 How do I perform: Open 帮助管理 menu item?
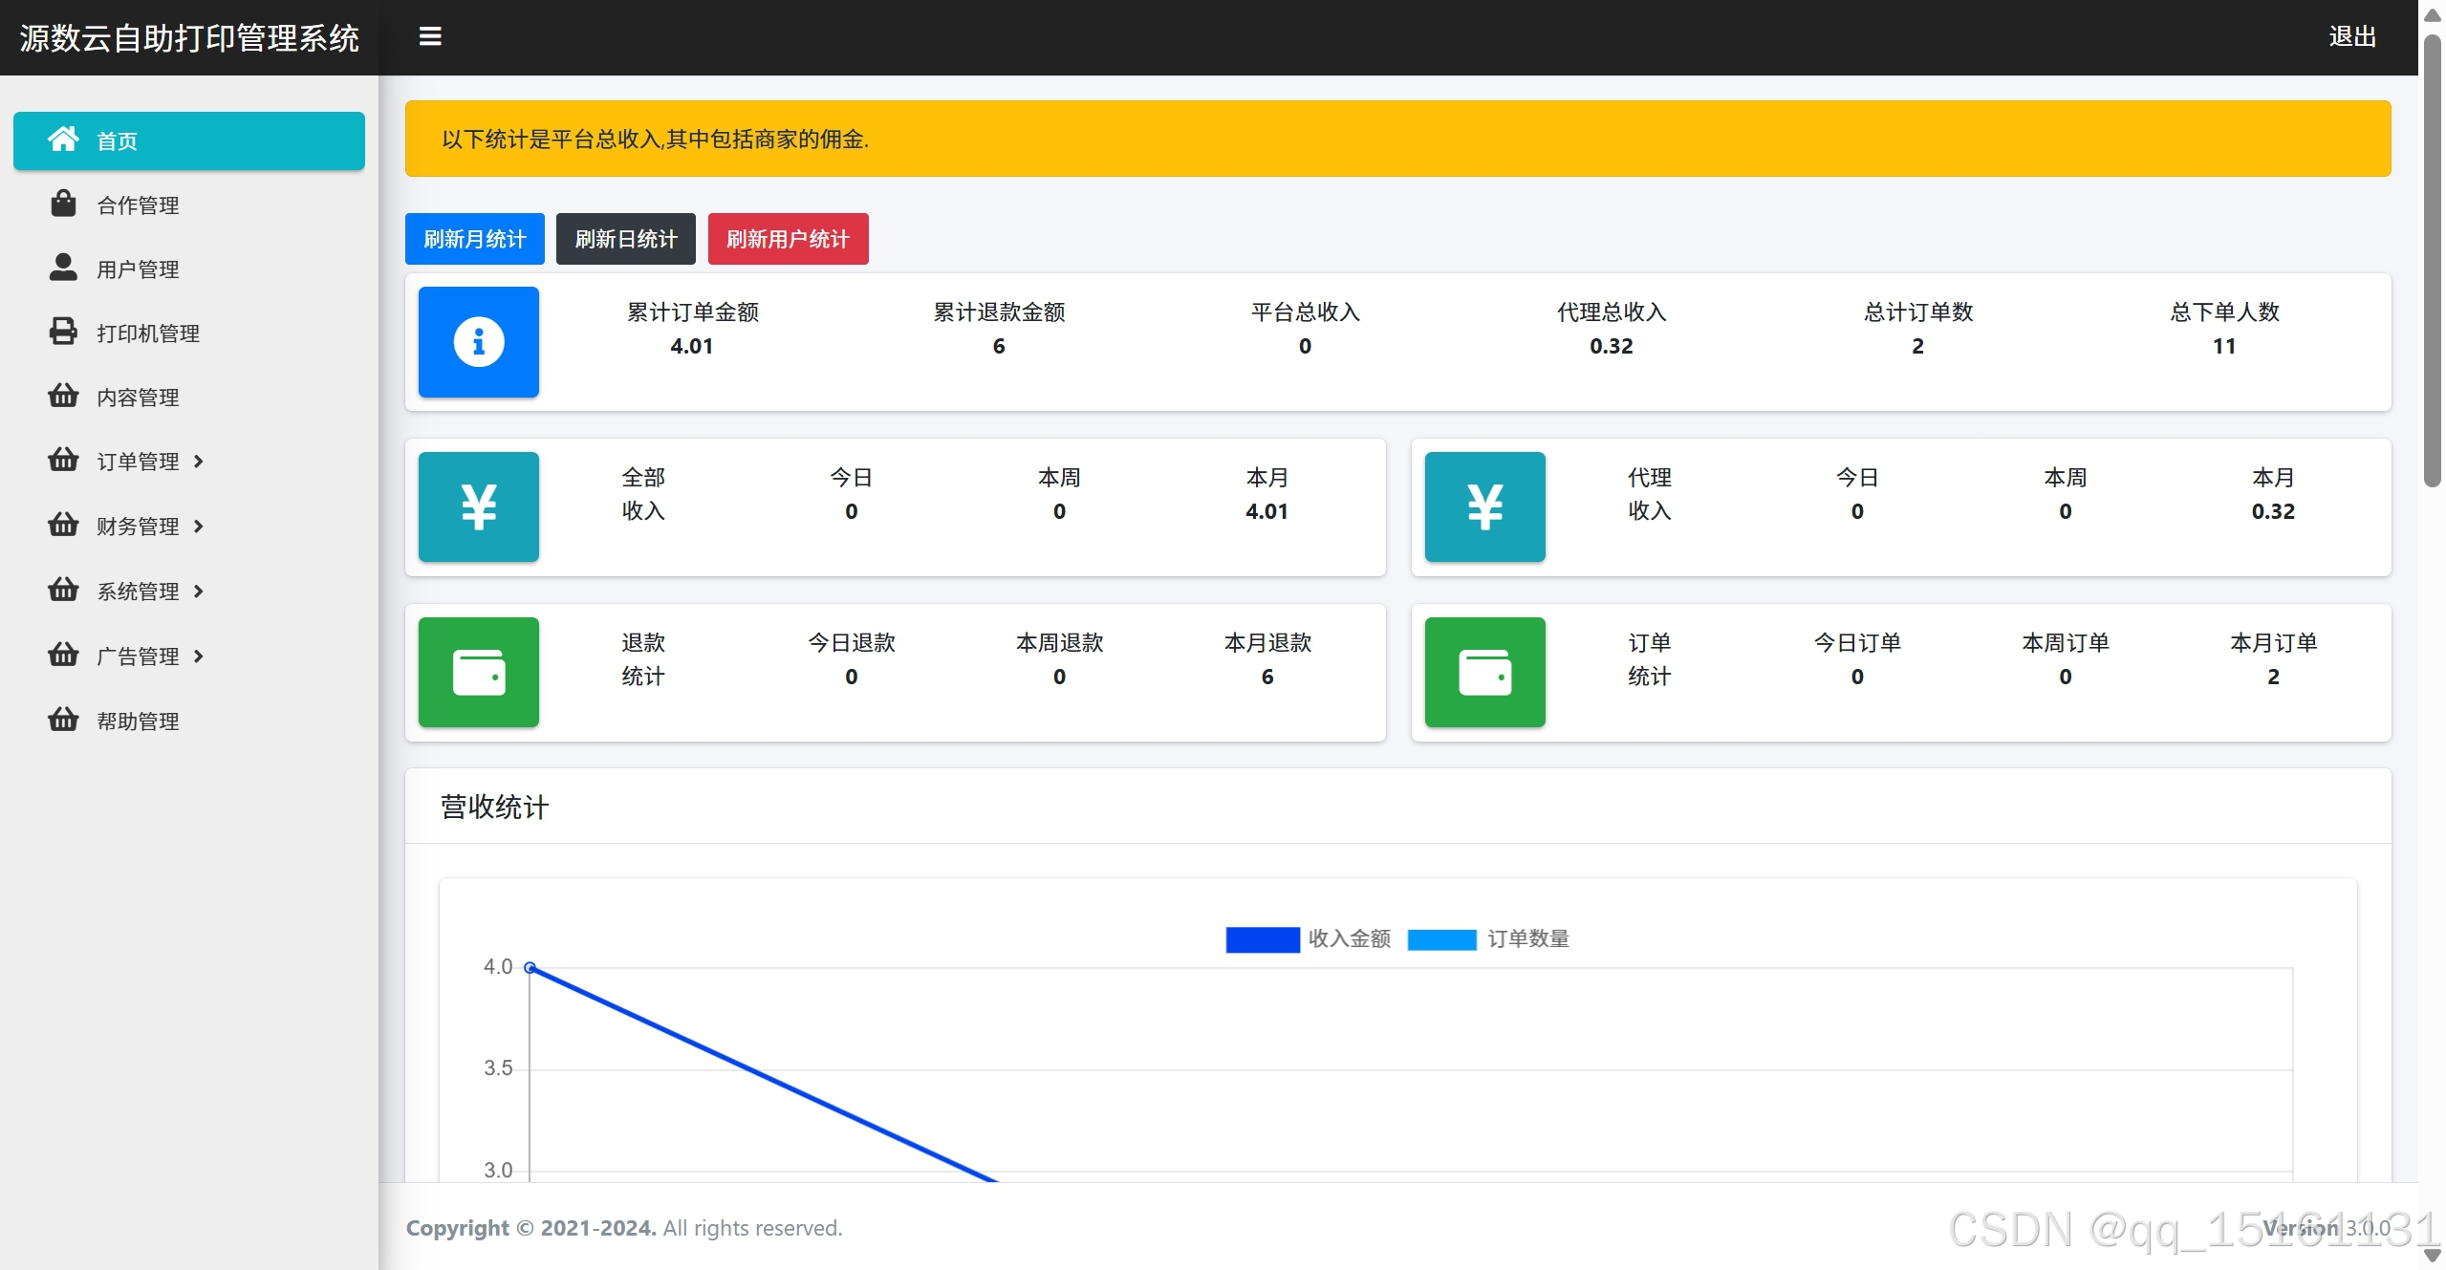[139, 721]
